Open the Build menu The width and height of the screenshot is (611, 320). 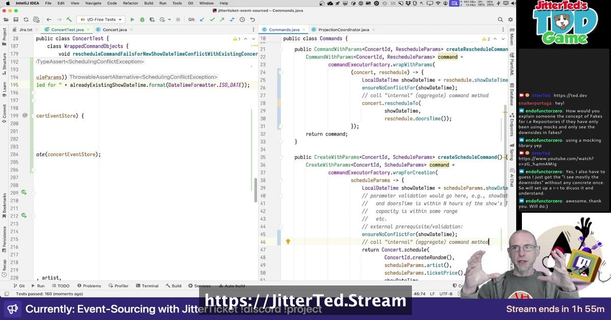click(x=149, y=3)
